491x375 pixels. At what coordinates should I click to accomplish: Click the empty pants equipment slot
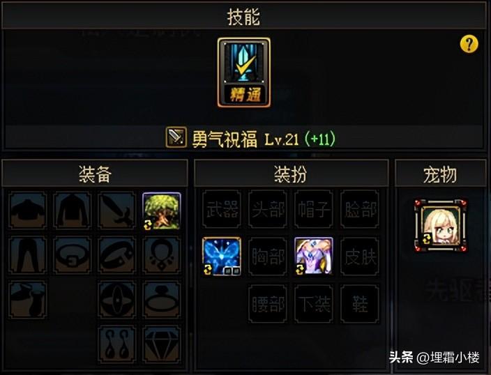[x=28, y=255]
